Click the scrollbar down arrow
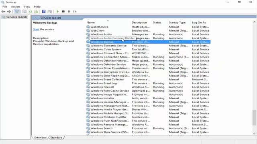This screenshot has height=144, width=257. click(x=254, y=134)
